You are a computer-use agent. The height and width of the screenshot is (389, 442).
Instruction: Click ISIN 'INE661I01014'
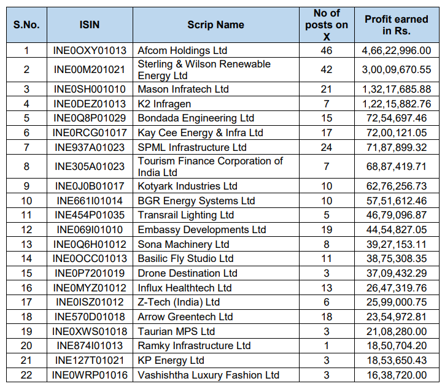pos(90,201)
